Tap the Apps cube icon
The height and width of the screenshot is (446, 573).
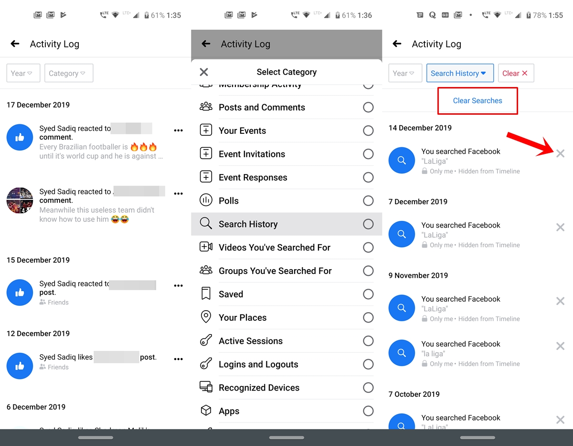coord(206,411)
